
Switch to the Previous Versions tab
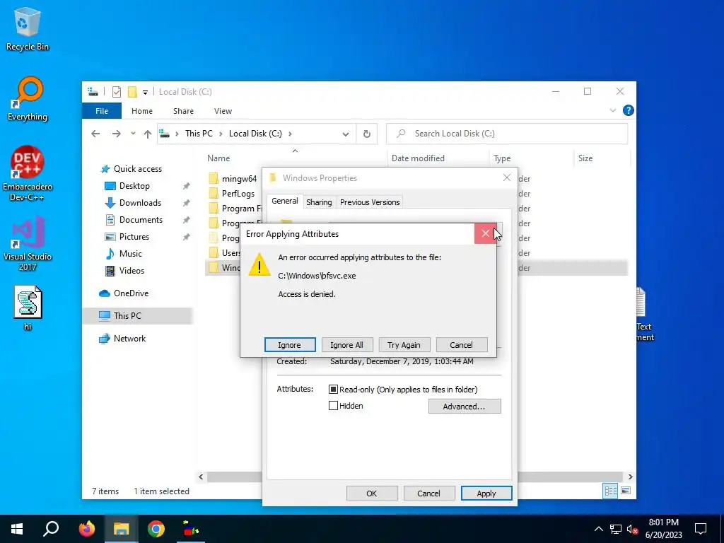point(370,202)
